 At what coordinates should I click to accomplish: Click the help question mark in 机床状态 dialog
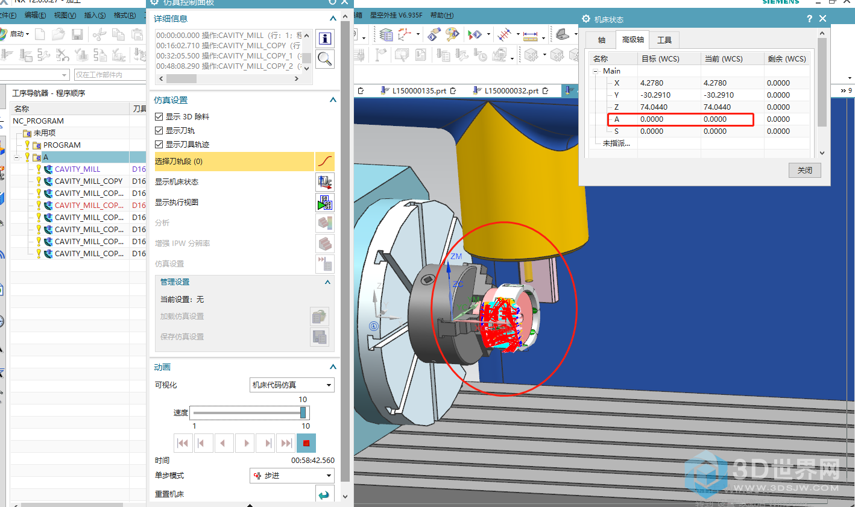(x=809, y=19)
